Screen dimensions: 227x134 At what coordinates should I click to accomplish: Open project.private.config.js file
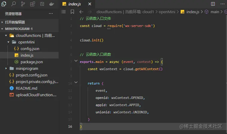[x=29, y=82]
